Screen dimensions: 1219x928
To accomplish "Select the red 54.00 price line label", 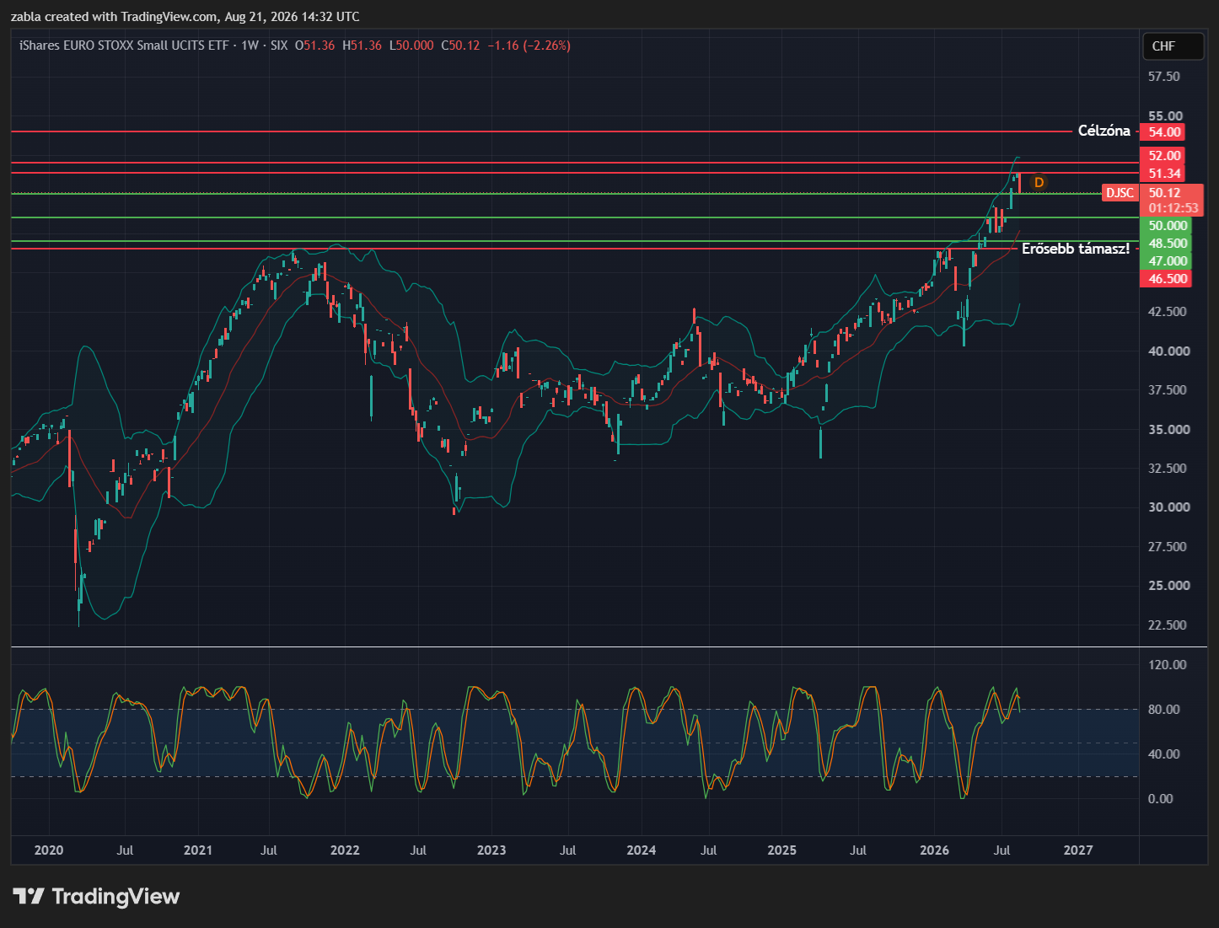I will pyautogui.click(x=1164, y=131).
